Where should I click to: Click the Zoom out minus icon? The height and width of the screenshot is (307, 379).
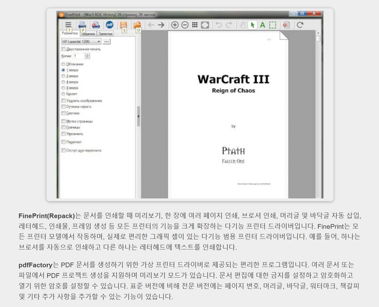pyautogui.click(x=185, y=25)
